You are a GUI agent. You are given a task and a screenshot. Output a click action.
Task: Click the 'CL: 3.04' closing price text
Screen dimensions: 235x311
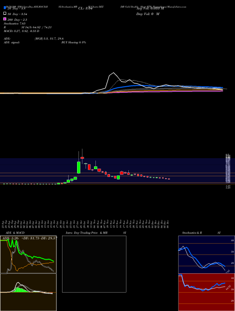[x=86, y=8]
